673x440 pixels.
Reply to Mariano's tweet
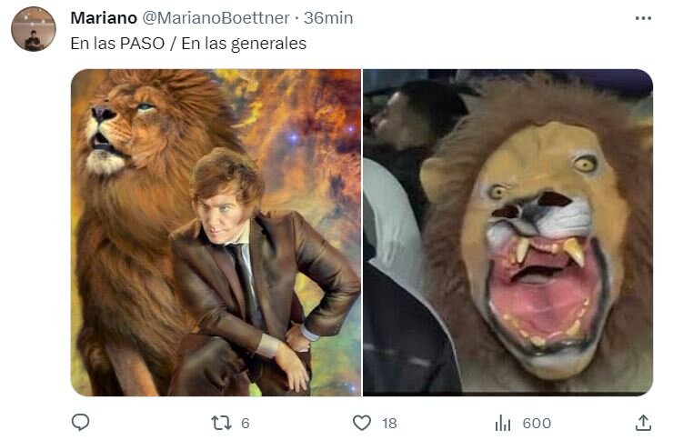coord(80,423)
